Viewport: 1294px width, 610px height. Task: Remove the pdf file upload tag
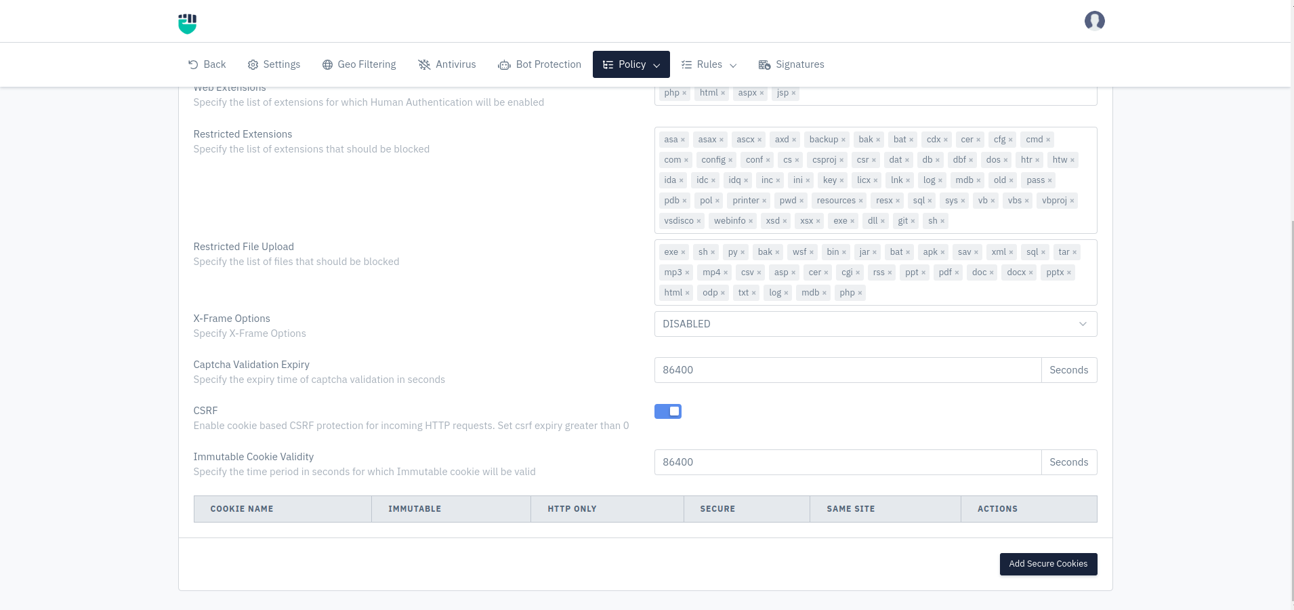tap(957, 272)
